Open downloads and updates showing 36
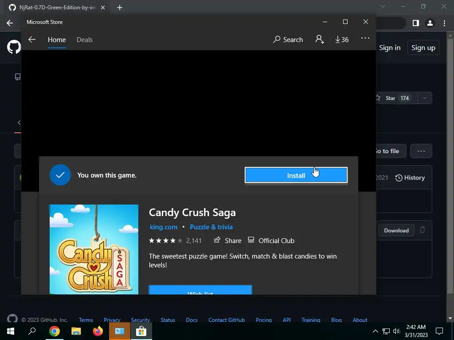The width and height of the screenshot is (454, 340). pyautogui.click(x=342, y=39)
